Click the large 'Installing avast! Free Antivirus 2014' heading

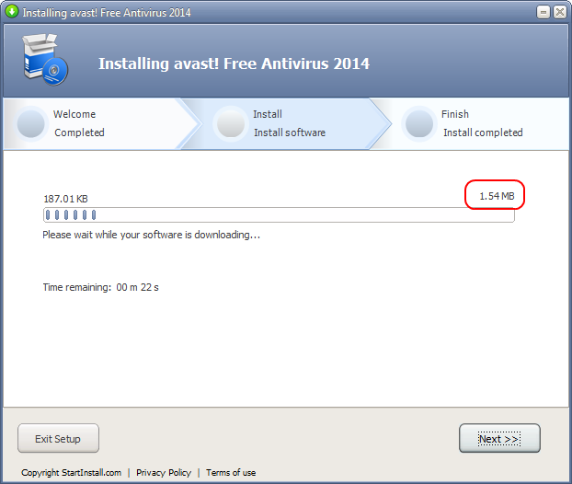point(234,63)
